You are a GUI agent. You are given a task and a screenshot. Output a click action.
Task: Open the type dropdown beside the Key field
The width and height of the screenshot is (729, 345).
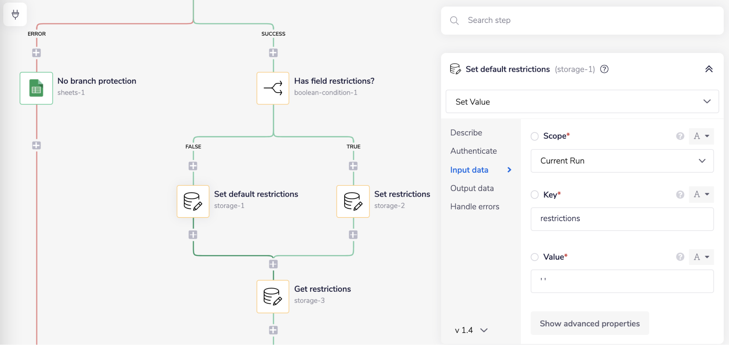coord(701,194)
